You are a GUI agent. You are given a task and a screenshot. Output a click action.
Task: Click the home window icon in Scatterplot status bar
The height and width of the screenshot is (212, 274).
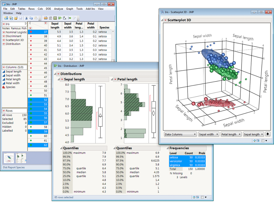[x=255, y=141]
